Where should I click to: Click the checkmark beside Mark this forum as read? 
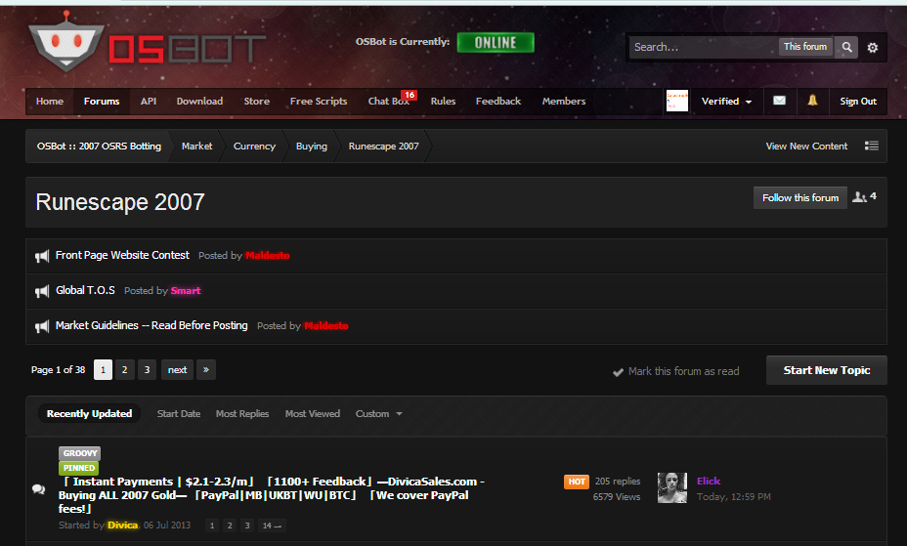click(618, 372)
